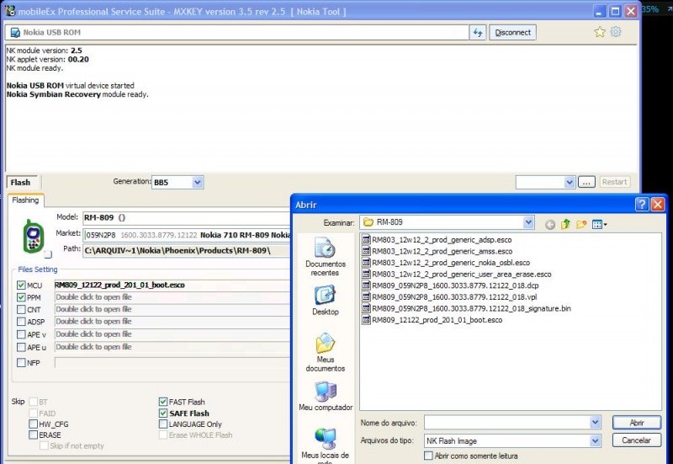
Task: Expand Nome do arquivo dropdown
Action: click(x=595, y=423)
